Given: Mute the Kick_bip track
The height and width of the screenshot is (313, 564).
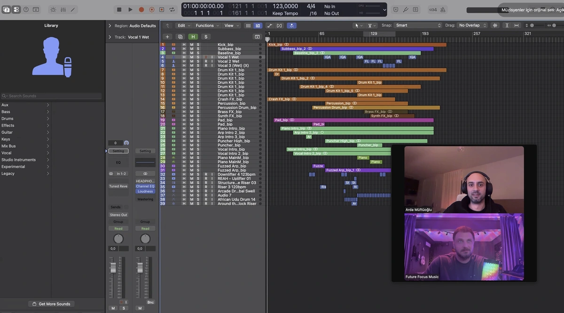Looking at the screenshot, I should [x=191, y=45].
